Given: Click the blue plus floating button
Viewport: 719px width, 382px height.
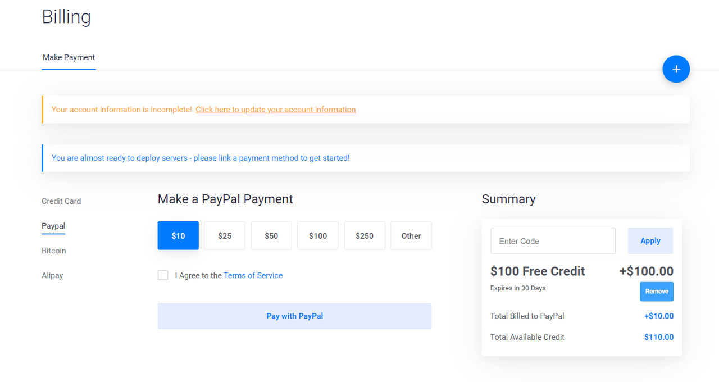Looking at the screenshot, I should [676, 69].
